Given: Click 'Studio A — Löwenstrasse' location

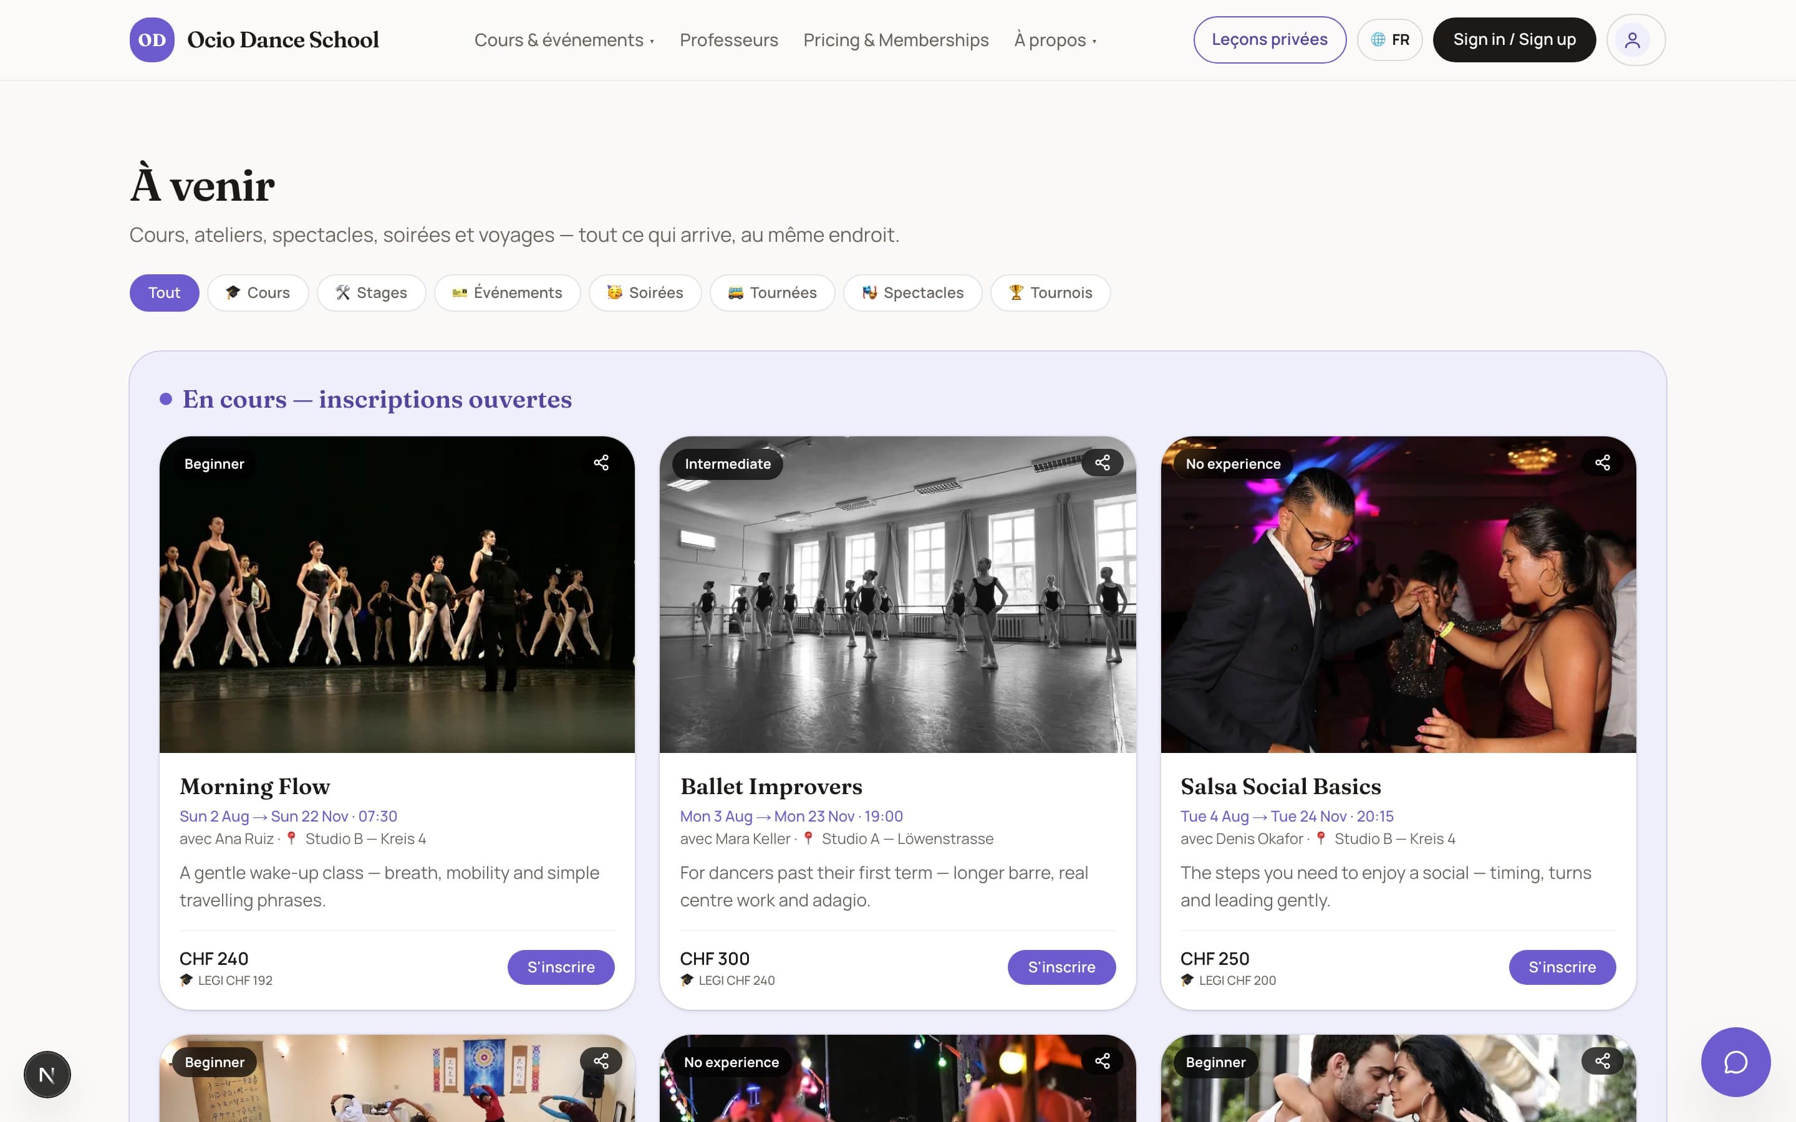Looking at the screenshot, I should pos(907,839).
